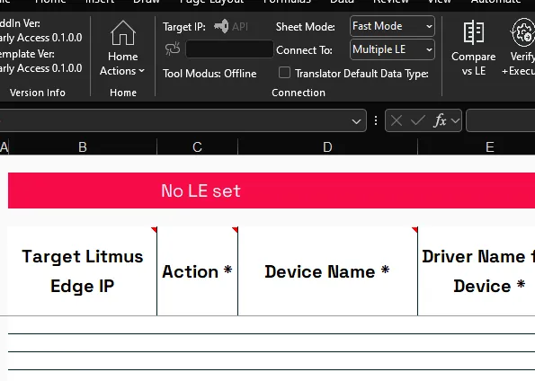Select column C header
Image resolution: width=535 pixels, height=381 pixels.
[x=197, y=147]
